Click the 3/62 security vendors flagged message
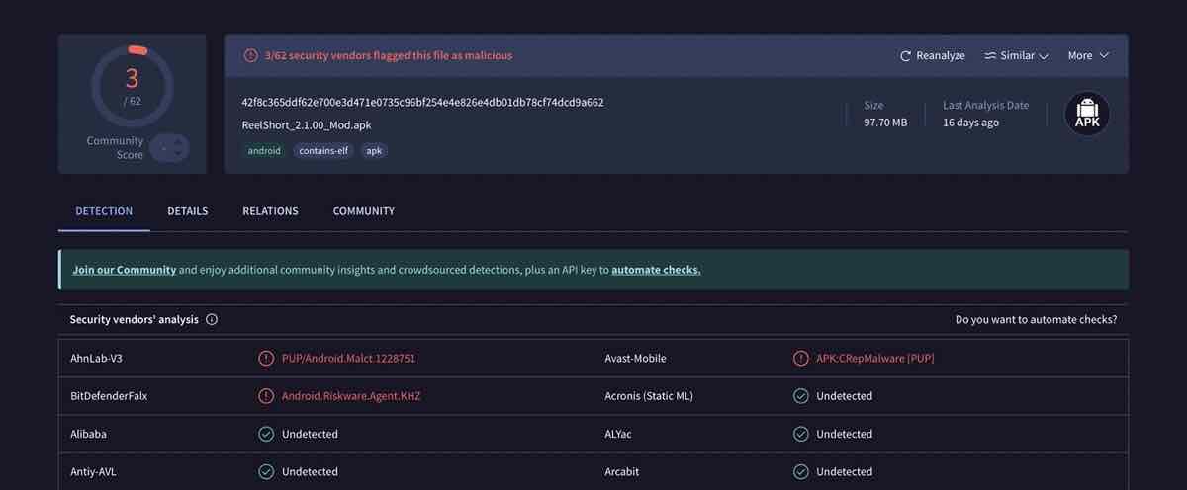 pyautogui.click(x=389, y=56)
